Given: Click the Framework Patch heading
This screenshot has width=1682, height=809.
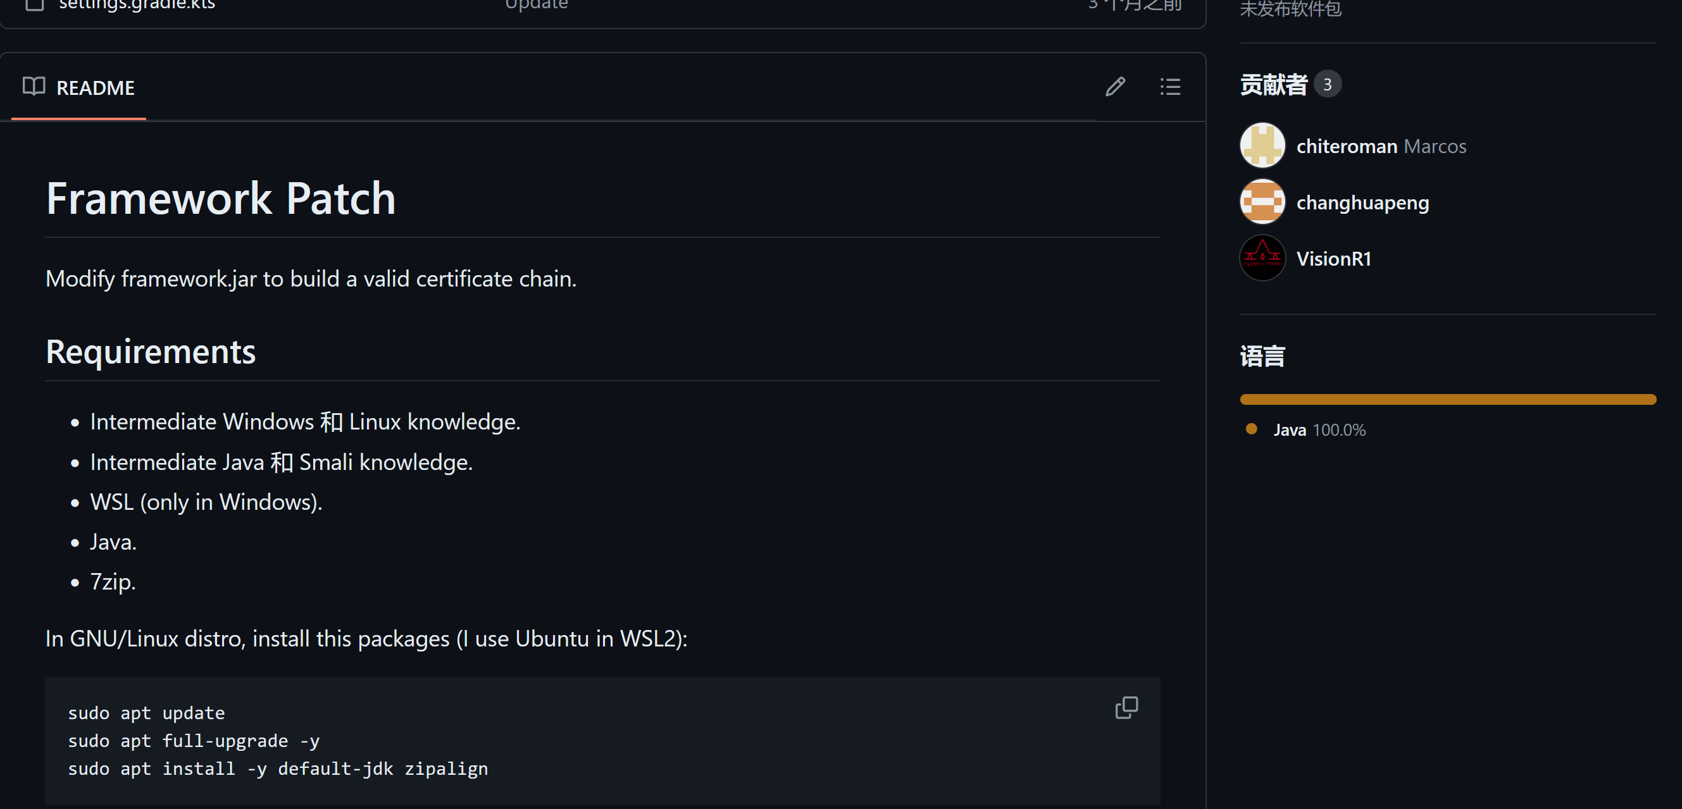Looking at the screenshot, I should click(x=221, y=199).
